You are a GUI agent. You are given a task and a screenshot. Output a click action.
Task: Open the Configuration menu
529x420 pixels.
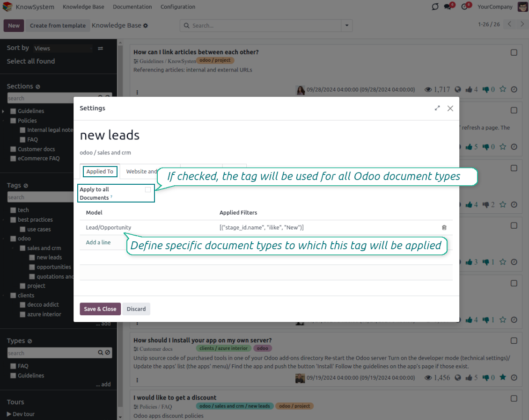(178, 7)
